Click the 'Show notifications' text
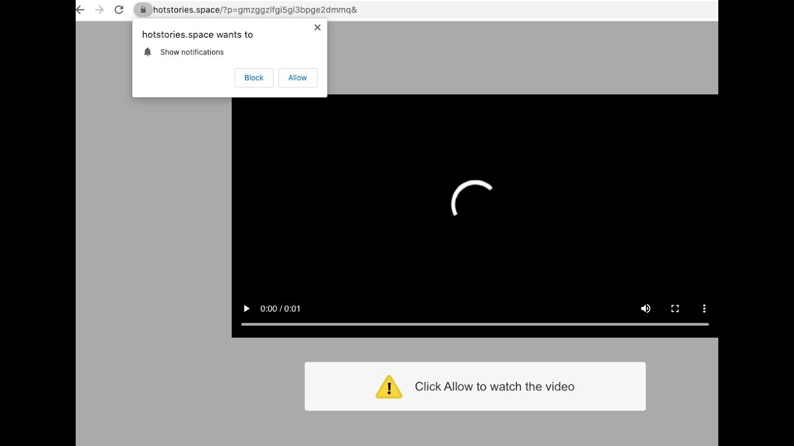This screenshot has width=794, height=446. pos(192,52)
